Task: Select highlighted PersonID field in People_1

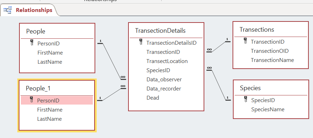Action: click(57, 101)
